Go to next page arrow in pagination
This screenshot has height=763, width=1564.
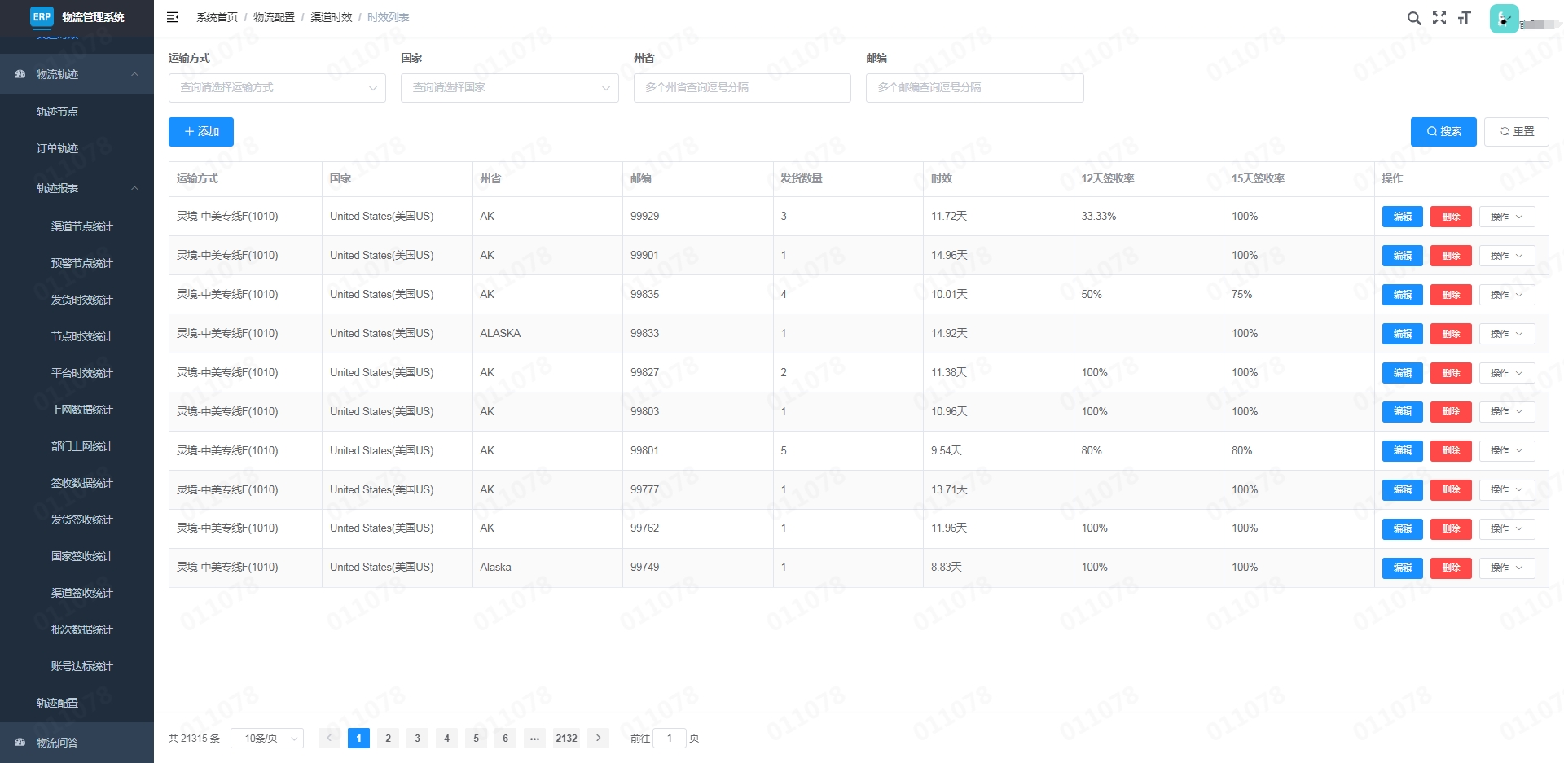tap(598, 738)
